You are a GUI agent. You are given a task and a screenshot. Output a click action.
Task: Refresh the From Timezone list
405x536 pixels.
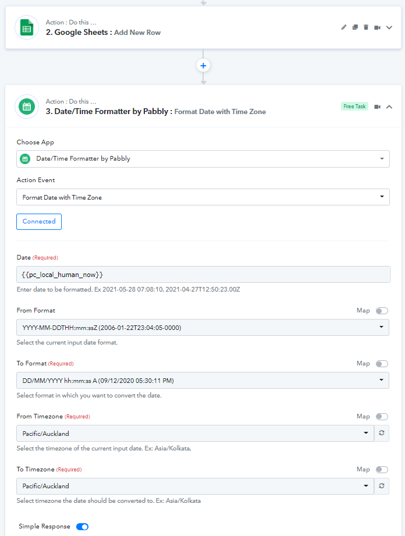click(x=382, y=433)
